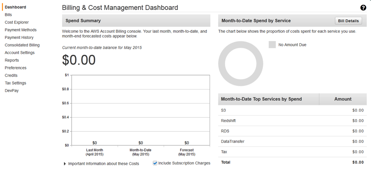Viewport: 371px width, 171px height.
Task: Open Cost Explorer from sidebar
Action: [17, 22]
